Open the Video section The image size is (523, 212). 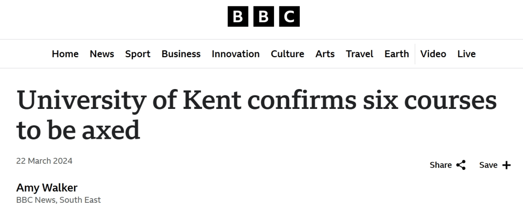pos(433,54)
